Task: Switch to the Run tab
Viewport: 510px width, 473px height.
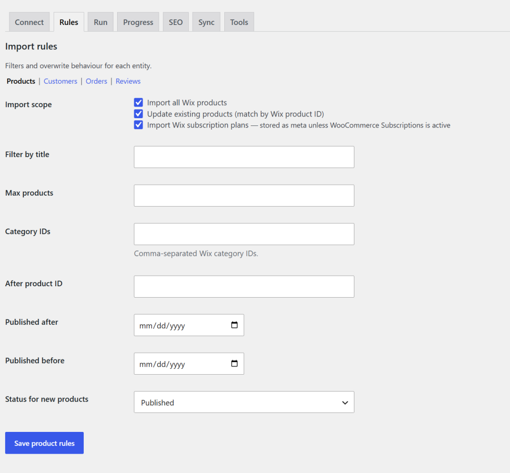Action: [x=100, y=22]
